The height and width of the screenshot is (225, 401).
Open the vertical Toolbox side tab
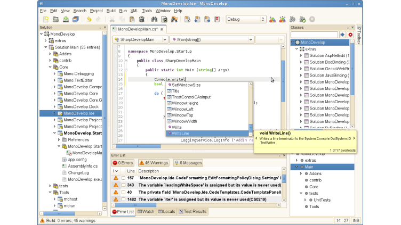pyautogui.click(x=359, y=35)
